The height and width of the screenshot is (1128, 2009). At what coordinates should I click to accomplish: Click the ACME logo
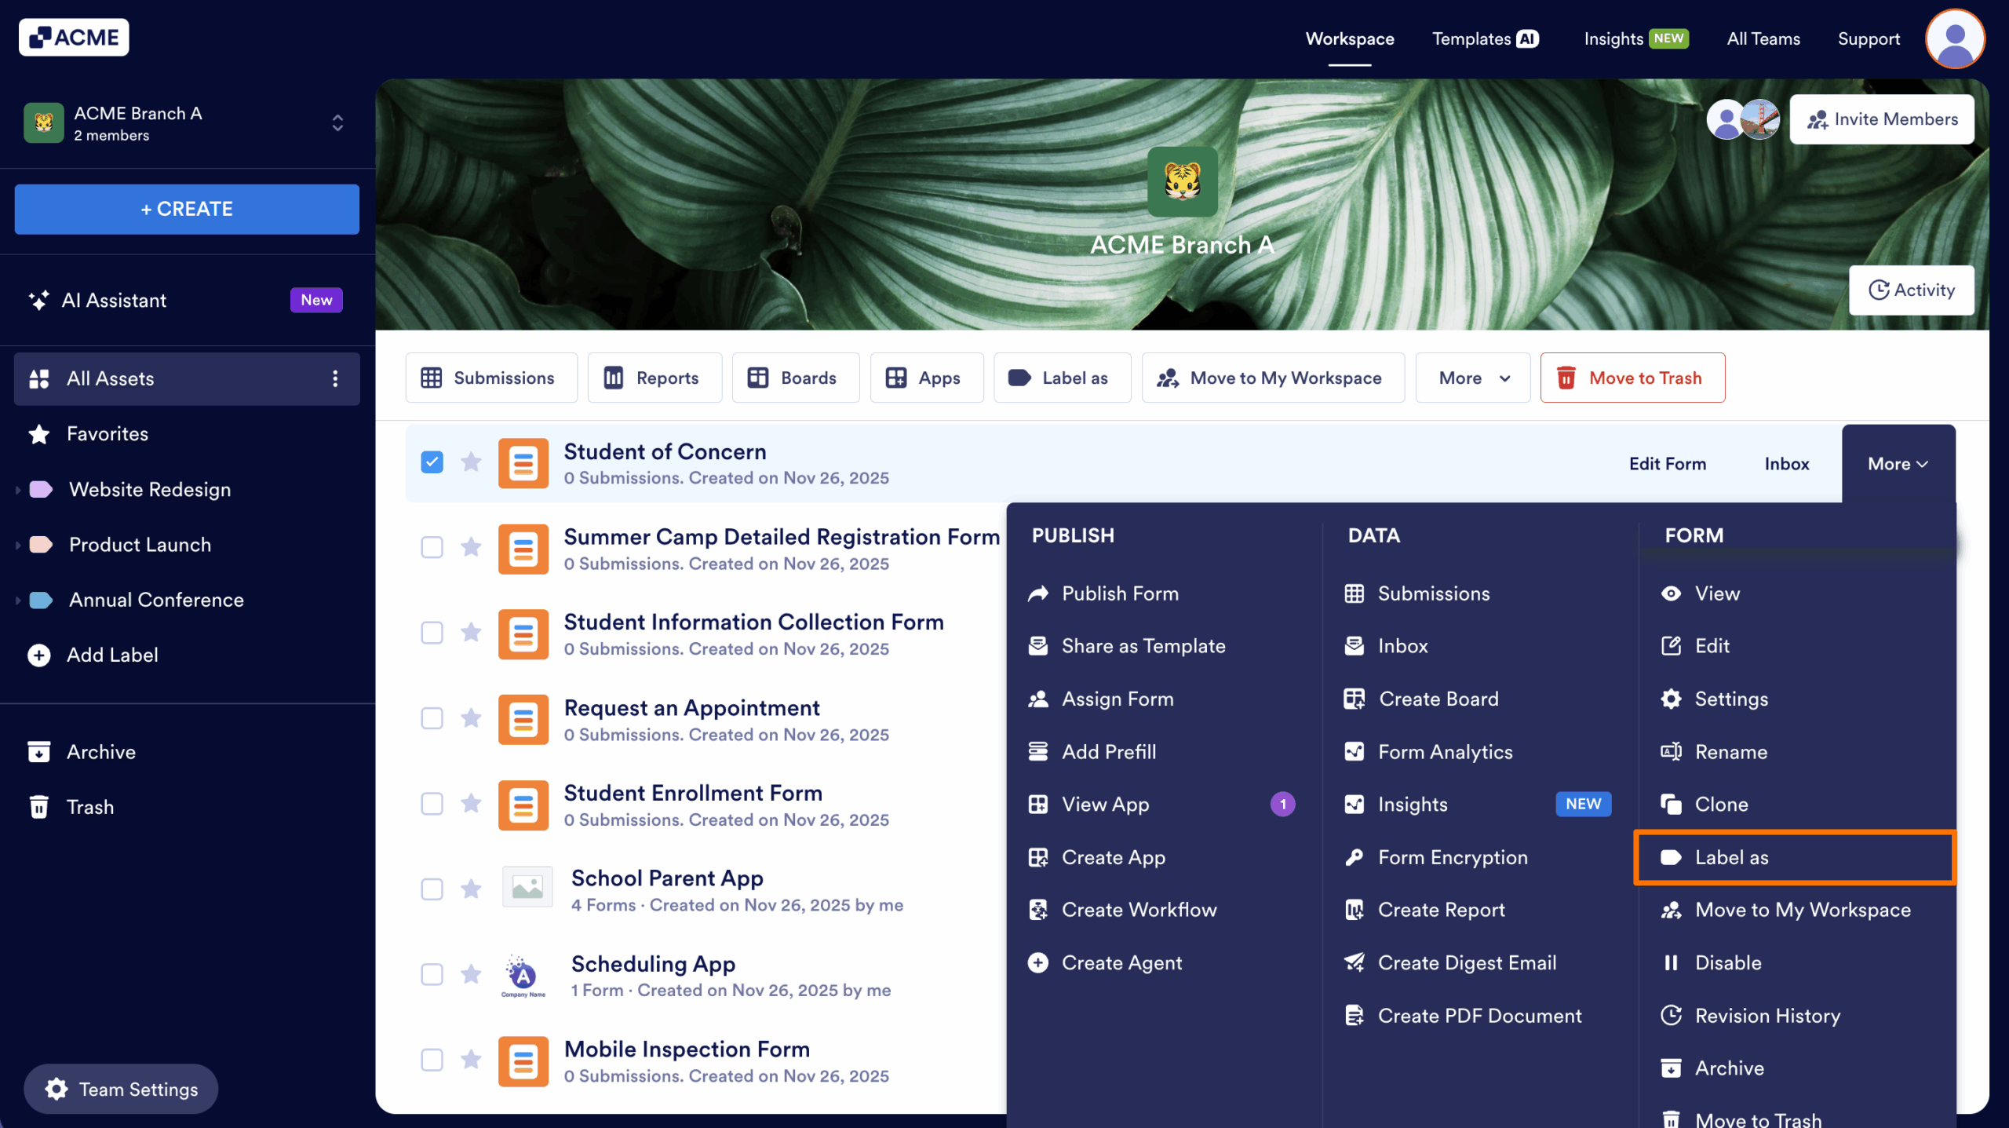[73, 36]
